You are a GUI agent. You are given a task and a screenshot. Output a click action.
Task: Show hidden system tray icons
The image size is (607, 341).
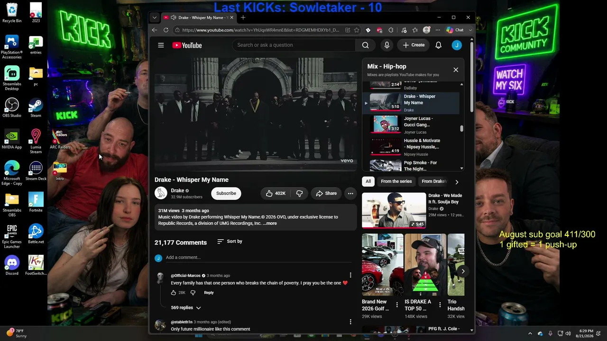coord(530,333)
